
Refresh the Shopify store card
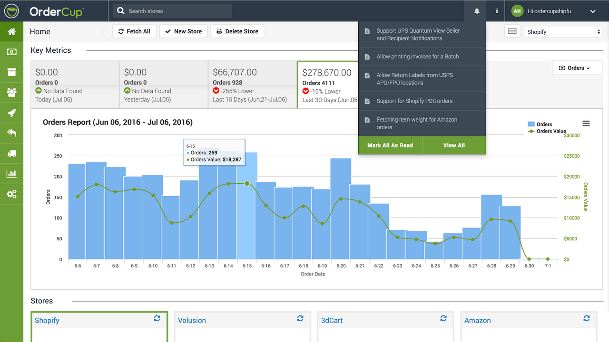[x=157, y=318]
